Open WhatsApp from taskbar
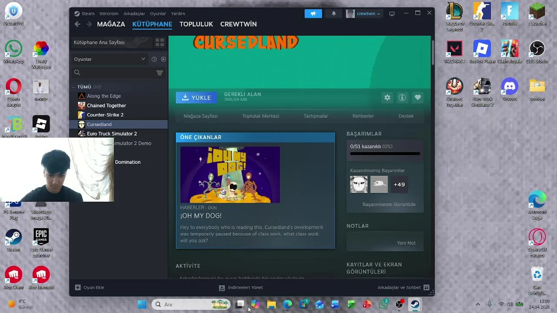The width and height of the screenshot is (557, 313). [x=383, y=304]
